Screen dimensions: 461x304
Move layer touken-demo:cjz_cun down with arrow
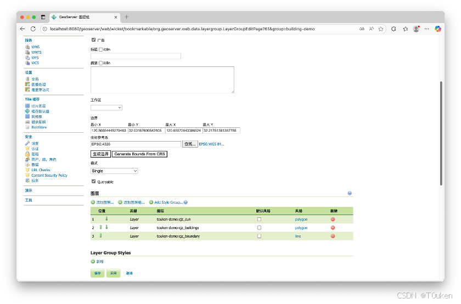click(106, 219)
